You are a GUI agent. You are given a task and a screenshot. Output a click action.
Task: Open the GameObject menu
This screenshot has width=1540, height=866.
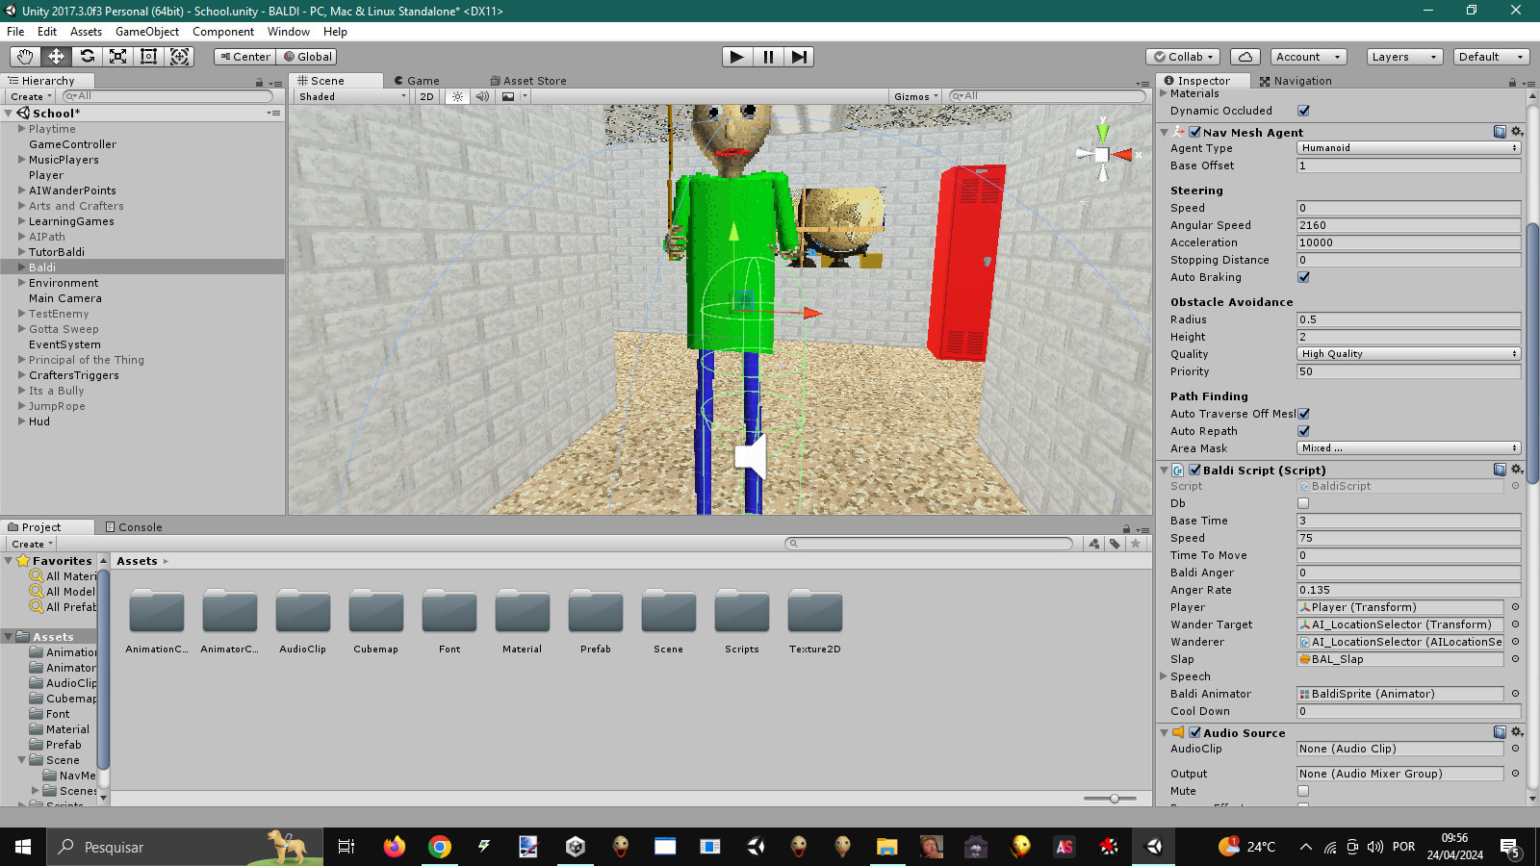146,32
